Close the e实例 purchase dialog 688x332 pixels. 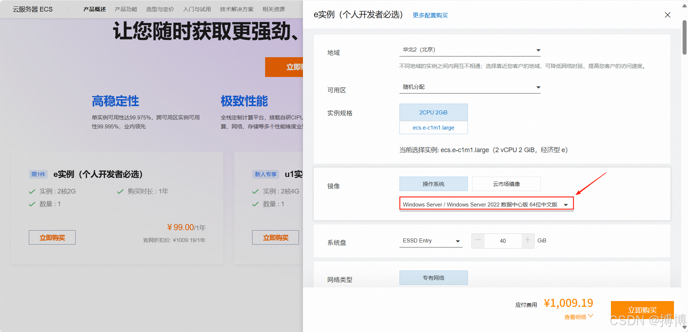tap(667, 15)
